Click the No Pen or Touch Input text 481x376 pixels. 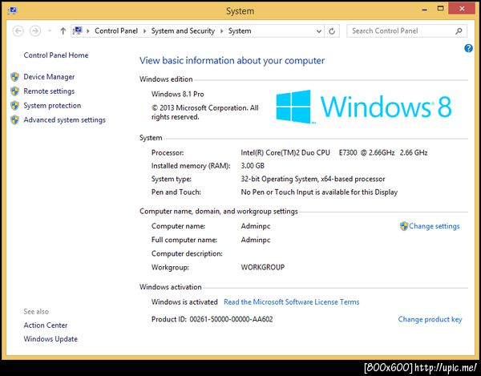tap(319, 192)
